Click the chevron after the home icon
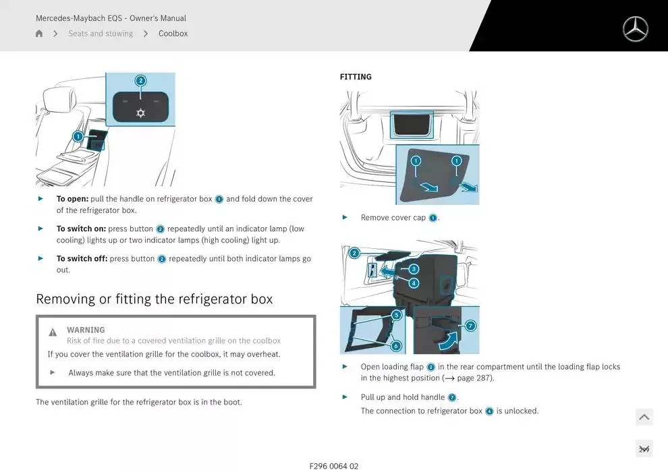Viewport: 668px width, 472px height. 55,34
